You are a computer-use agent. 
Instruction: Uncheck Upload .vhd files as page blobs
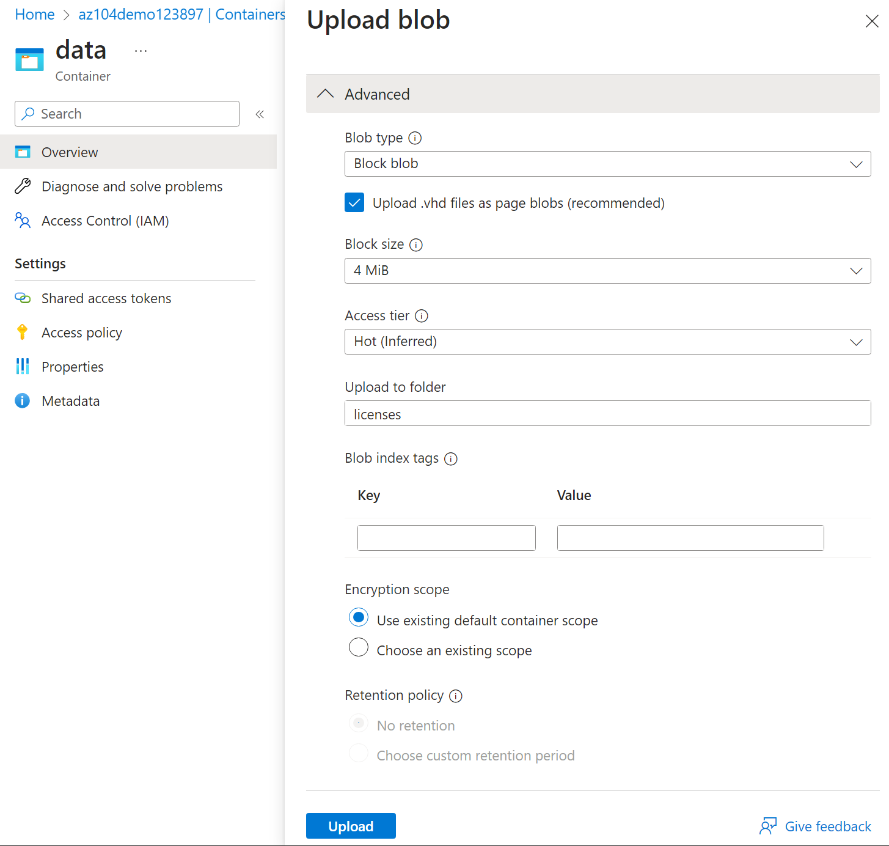[x=354, y=203]
